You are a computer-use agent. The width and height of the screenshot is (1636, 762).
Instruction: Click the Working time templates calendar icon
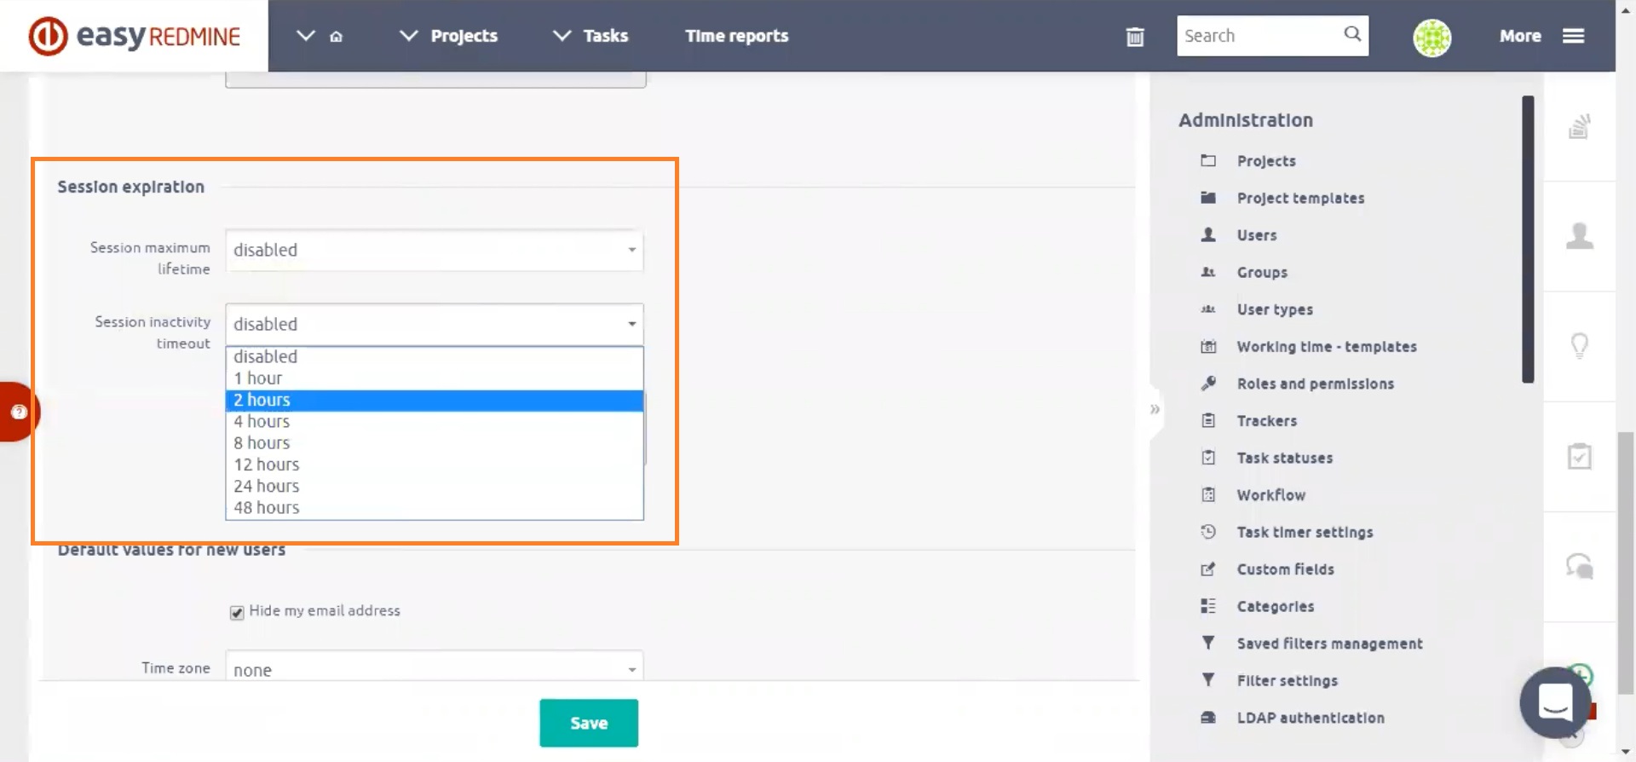coord(1208,346)
